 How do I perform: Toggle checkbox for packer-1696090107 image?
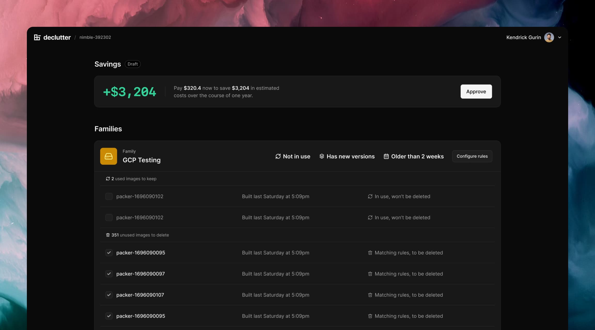point(109,295)
